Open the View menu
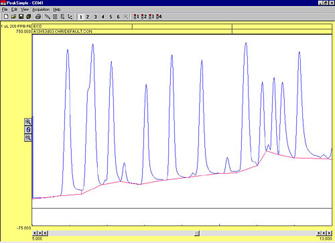The height and width of the screenshot is (243, 335). [25, 9]
